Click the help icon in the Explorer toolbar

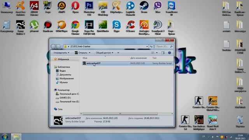point(170,53)
